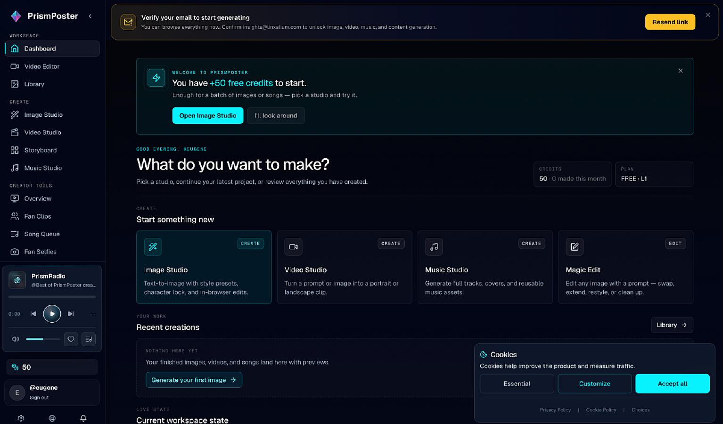Click the Magic Edit card pencil icon
The height and width of the screenshot is (424, 723).
tap(575, 247)
